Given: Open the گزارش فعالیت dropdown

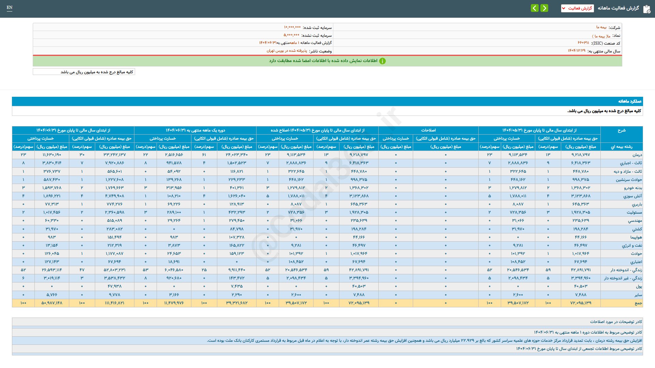Looking at the screenshot, I should point(577,8).
